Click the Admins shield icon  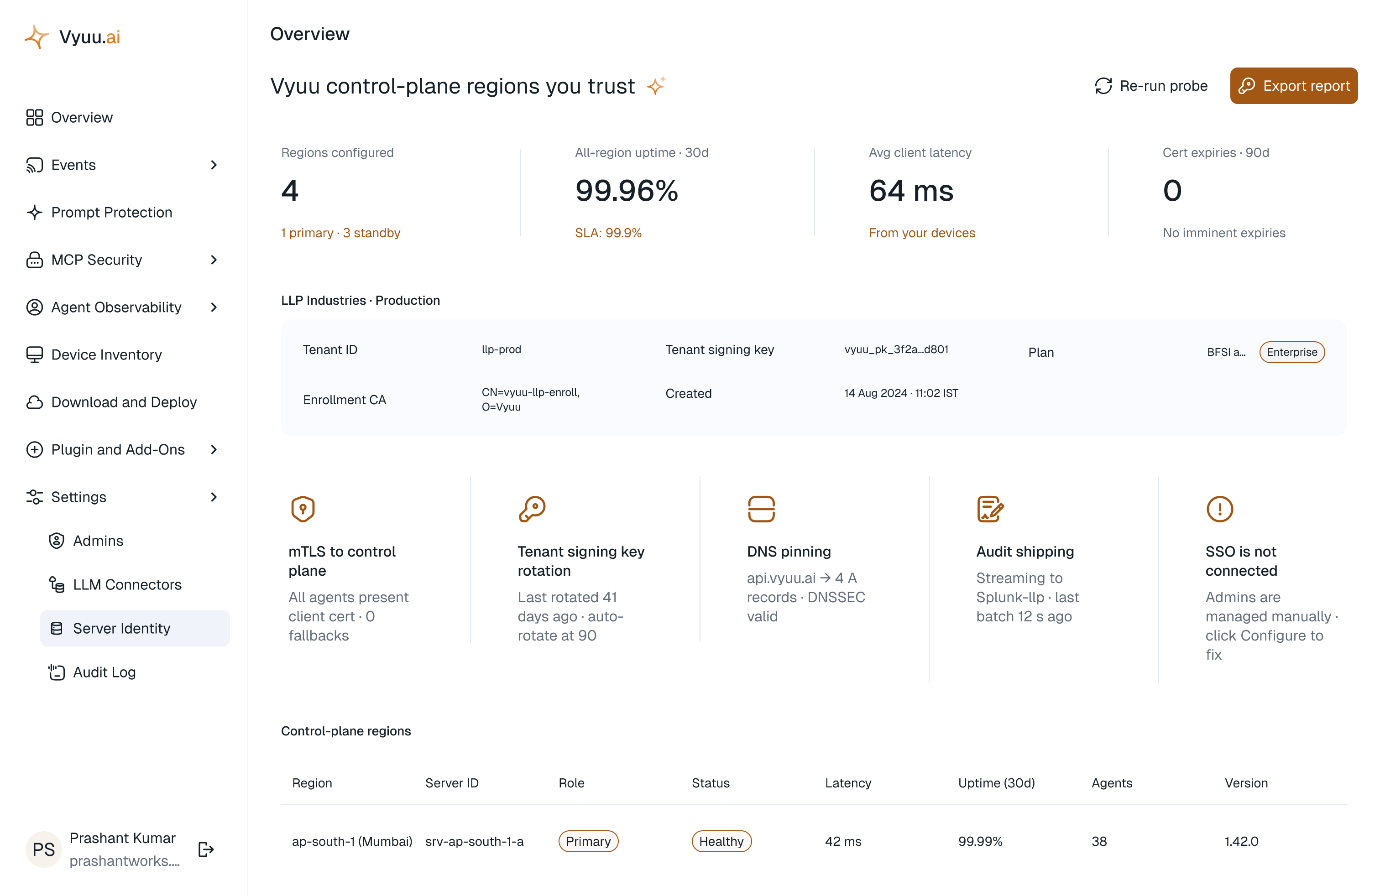tap(56, 541)
